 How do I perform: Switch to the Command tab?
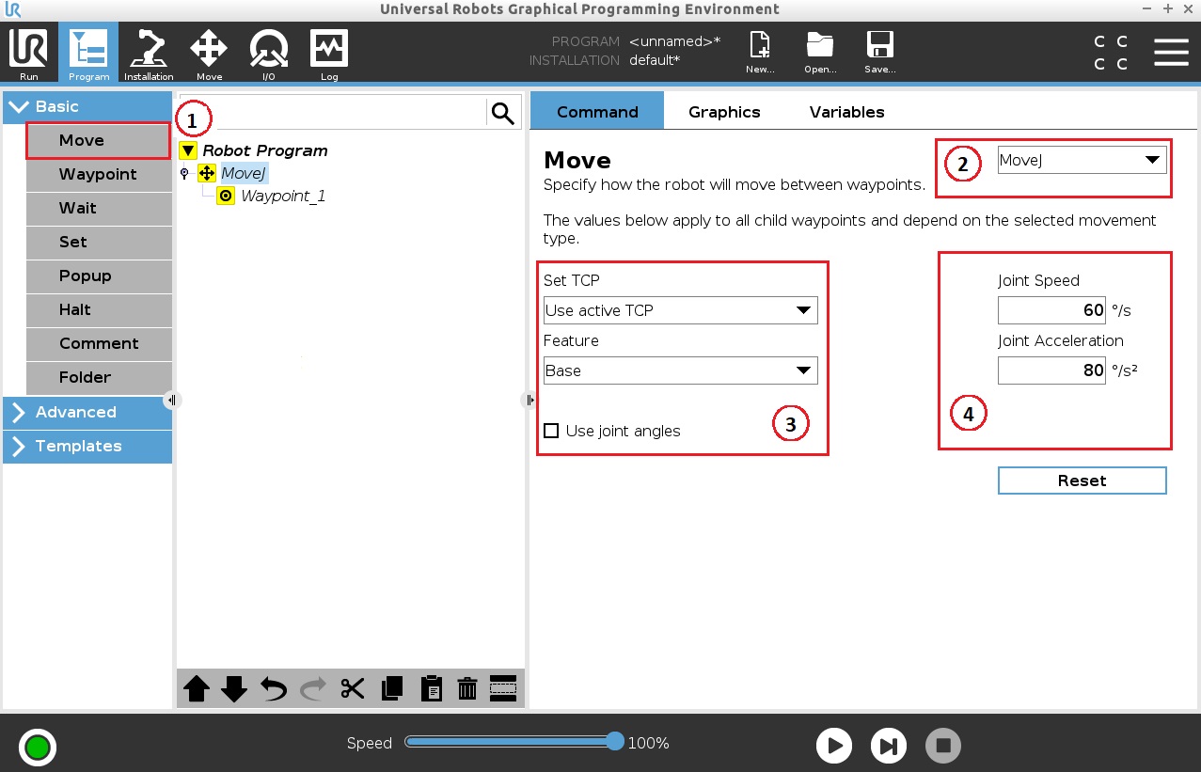597,111
